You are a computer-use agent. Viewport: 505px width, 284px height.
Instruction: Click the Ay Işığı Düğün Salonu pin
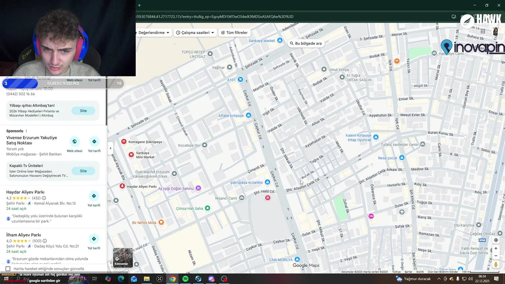[198, 189]
